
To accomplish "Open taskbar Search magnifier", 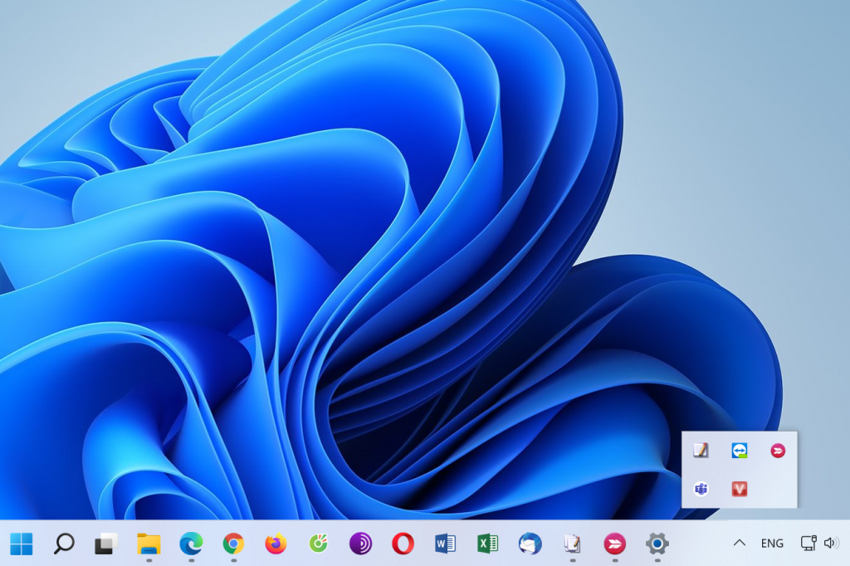I will (x=64, y=544).
